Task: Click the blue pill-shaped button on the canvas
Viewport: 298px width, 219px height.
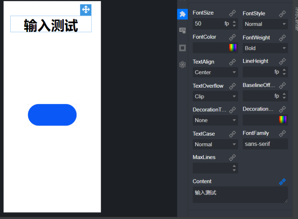Action: point(52,115)
